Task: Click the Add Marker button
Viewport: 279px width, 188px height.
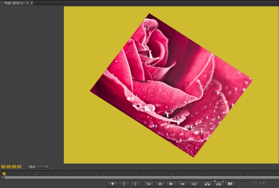Action: (113, 184)
